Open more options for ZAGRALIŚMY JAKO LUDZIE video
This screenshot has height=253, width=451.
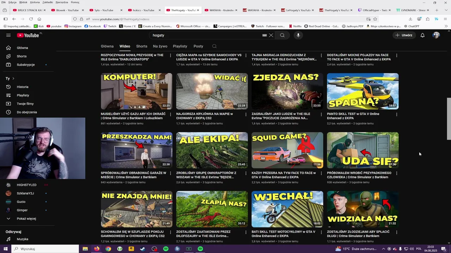pos(321,115)
